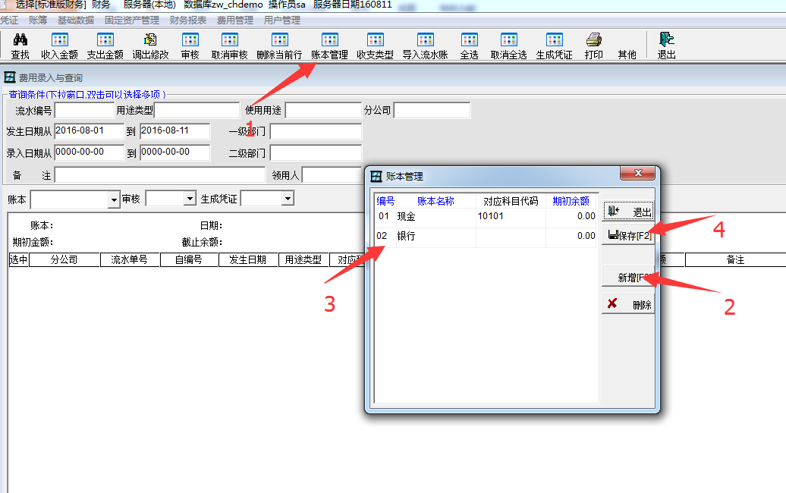Screen dimensions: 786x493
Task: Click the 查找 binoculars toolbar icon
Action: click(x=20, y=46)
